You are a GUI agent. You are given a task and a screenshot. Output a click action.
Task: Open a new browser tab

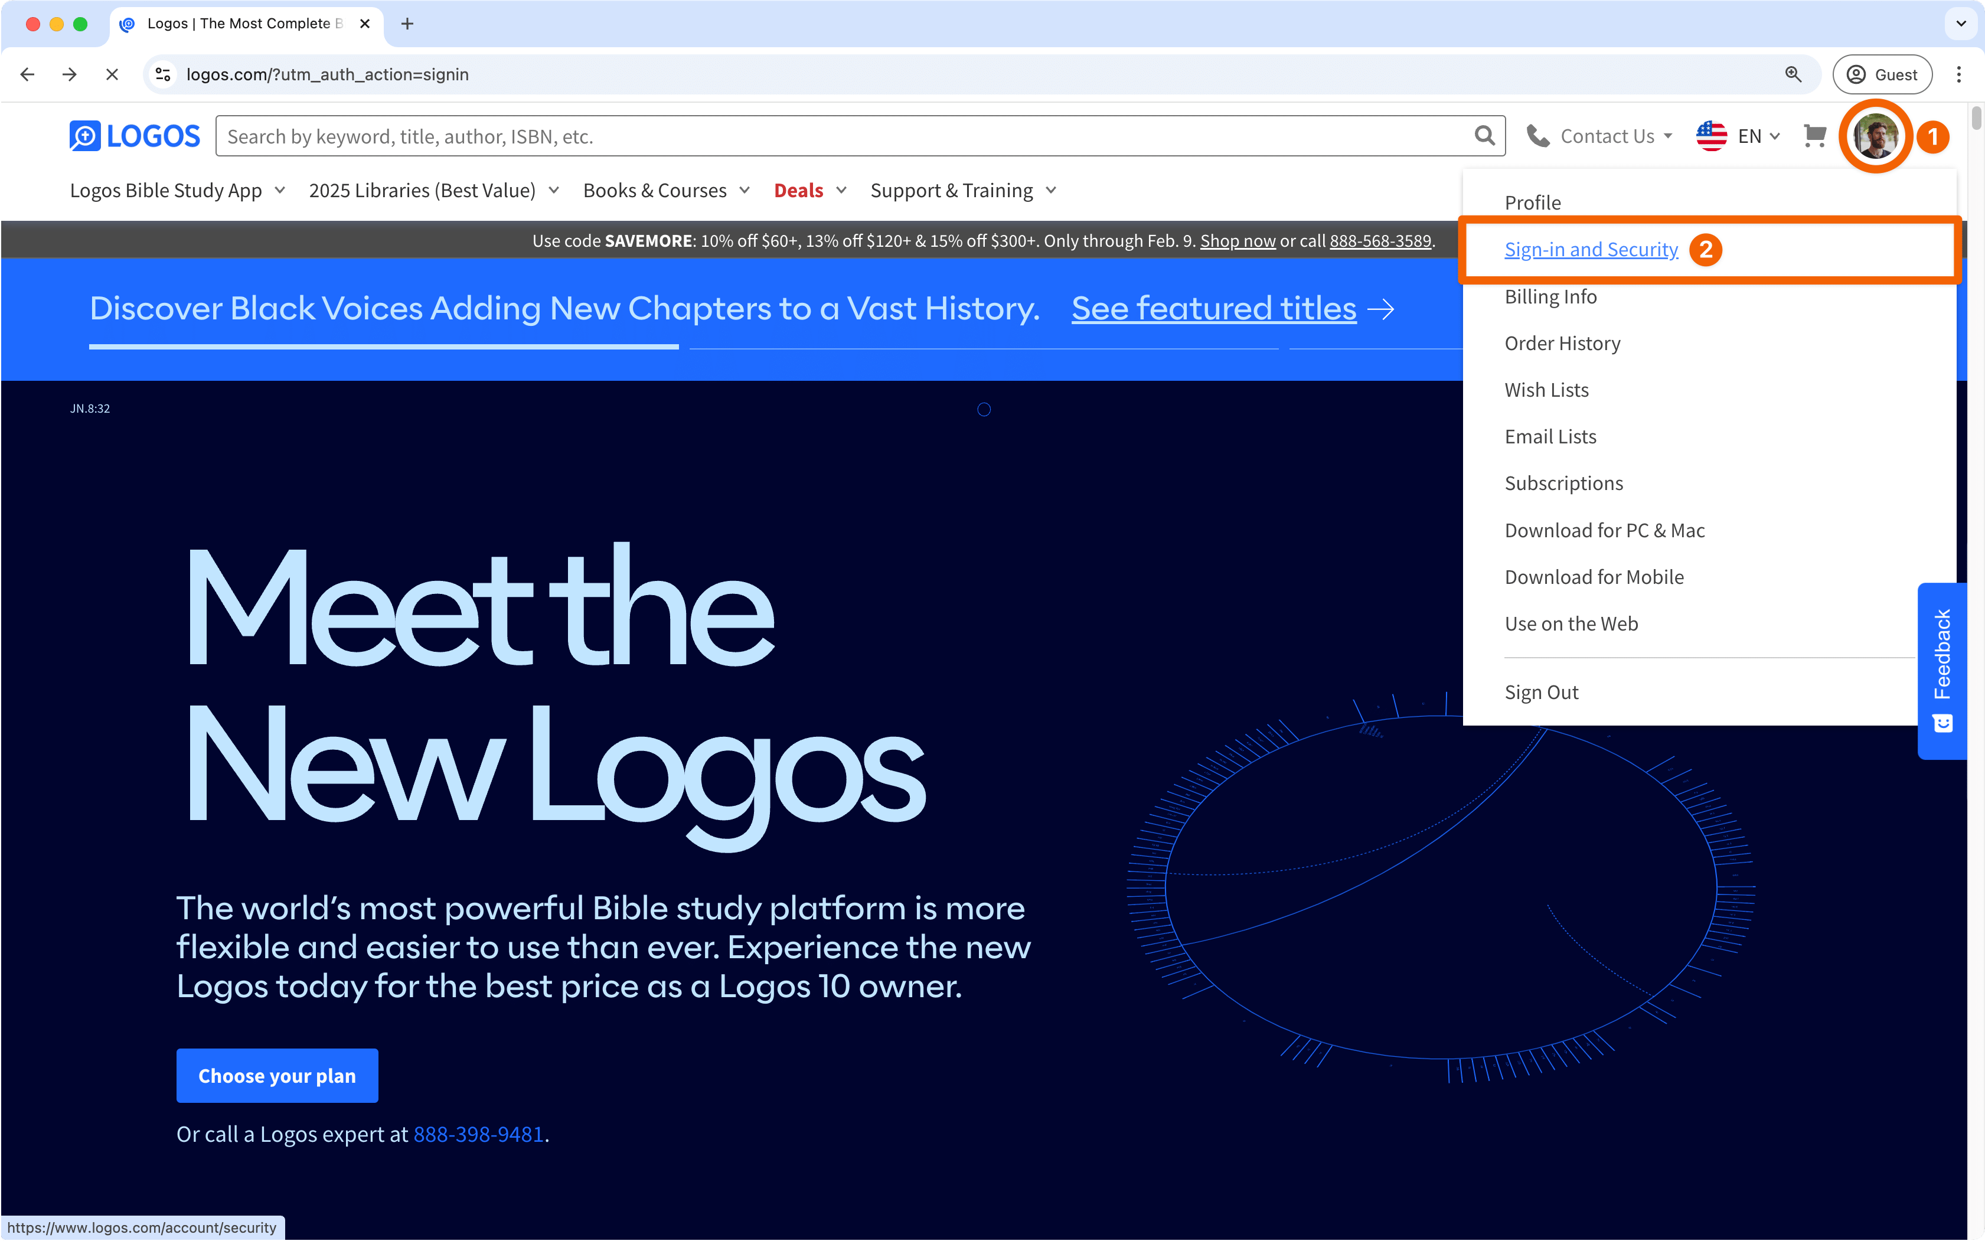click(407, 24)
